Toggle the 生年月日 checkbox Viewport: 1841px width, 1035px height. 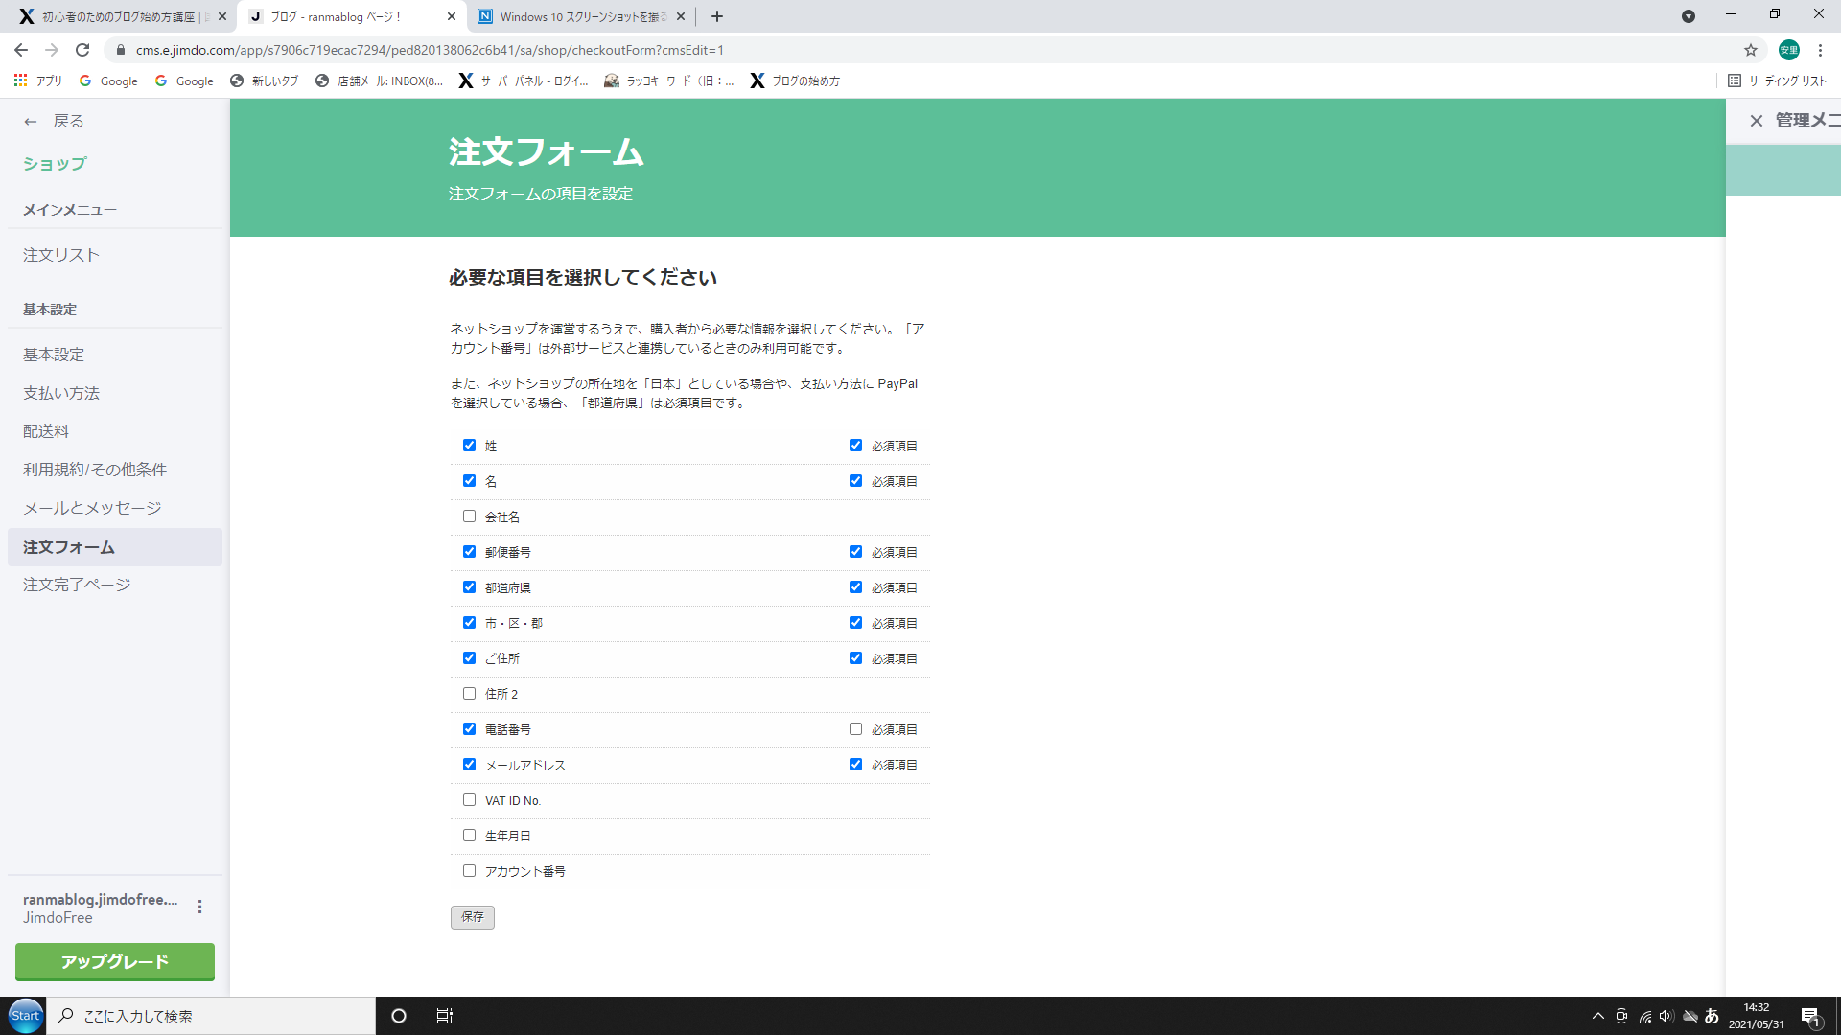click(469, 836)
